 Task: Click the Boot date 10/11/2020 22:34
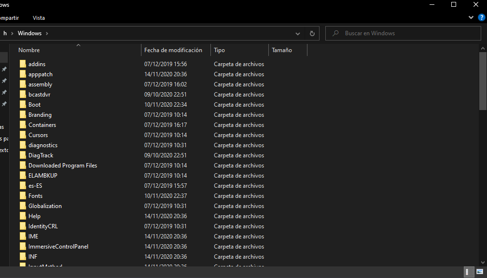coord(166,105)
